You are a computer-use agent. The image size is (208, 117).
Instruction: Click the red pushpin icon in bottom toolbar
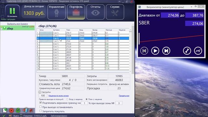[x=31, y=110]
